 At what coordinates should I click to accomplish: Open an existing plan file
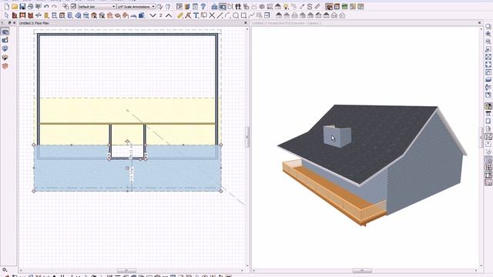(x=15, y=7)
